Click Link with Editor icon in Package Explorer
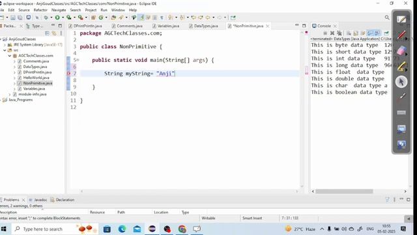Screen dimensions: 417x235 point(54,33)
